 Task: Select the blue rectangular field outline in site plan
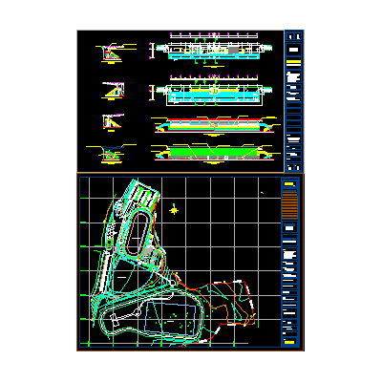171,318
